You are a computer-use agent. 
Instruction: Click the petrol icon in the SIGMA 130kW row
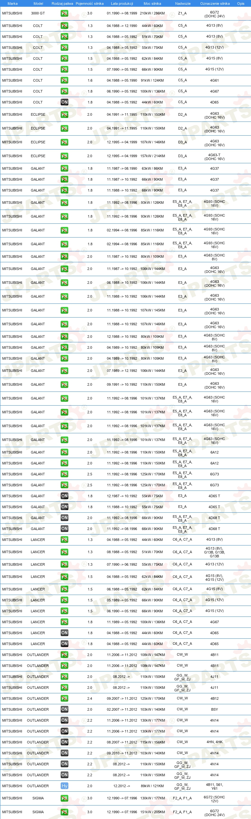pos(64,798)
